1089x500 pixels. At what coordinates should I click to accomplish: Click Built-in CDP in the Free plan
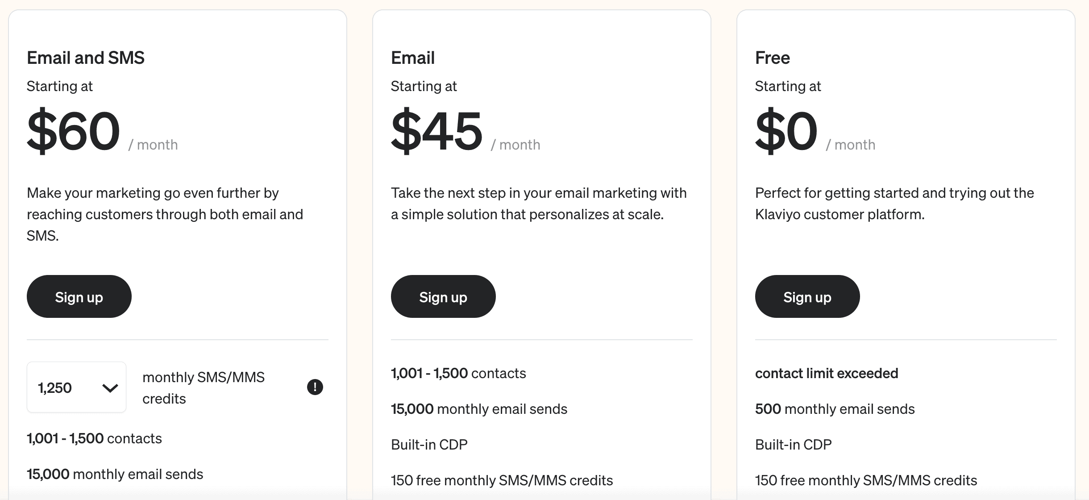(794, 445)
